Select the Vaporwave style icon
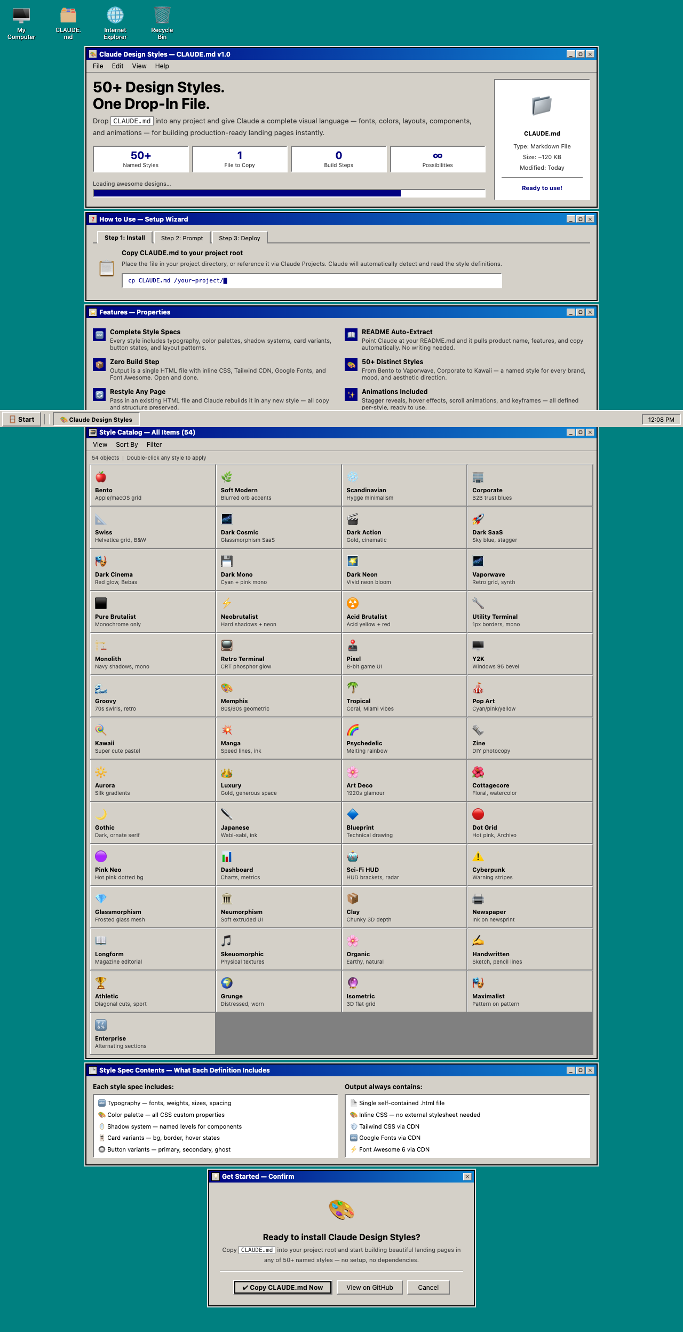Viewport: 683px width, 1332px height. (478, 561)
